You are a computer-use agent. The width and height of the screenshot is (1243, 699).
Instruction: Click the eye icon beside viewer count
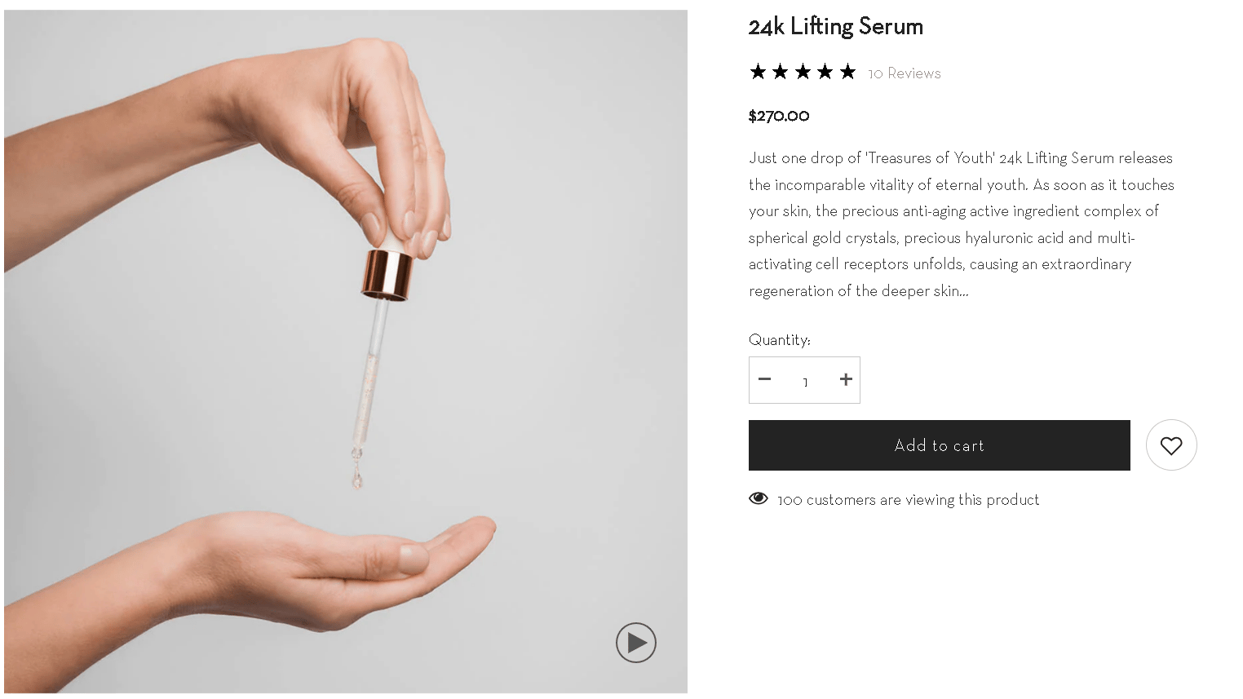click(759, 498)
